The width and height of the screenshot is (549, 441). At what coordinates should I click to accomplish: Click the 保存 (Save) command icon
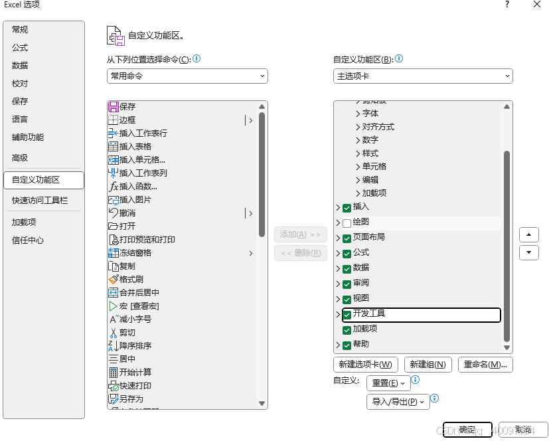[x=113, y=106]
